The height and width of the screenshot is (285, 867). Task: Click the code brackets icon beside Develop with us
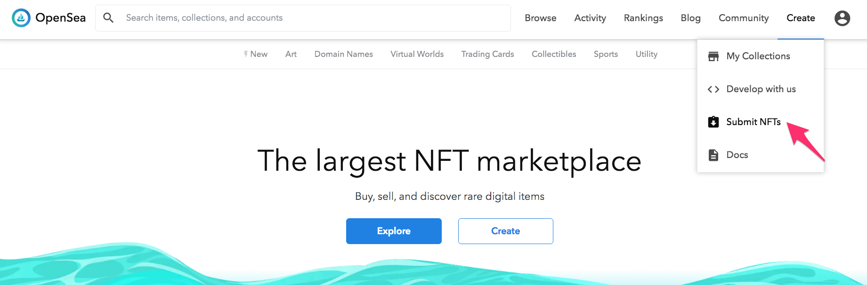click(713, 89)
